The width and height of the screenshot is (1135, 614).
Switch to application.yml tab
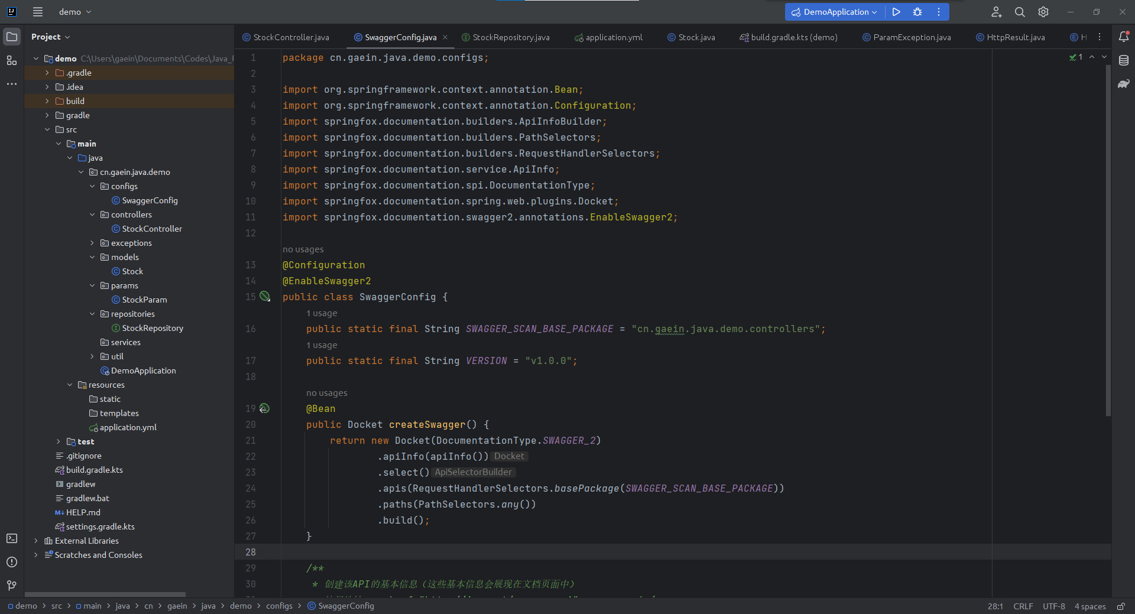pyautogui.click(x=609, y=37)
